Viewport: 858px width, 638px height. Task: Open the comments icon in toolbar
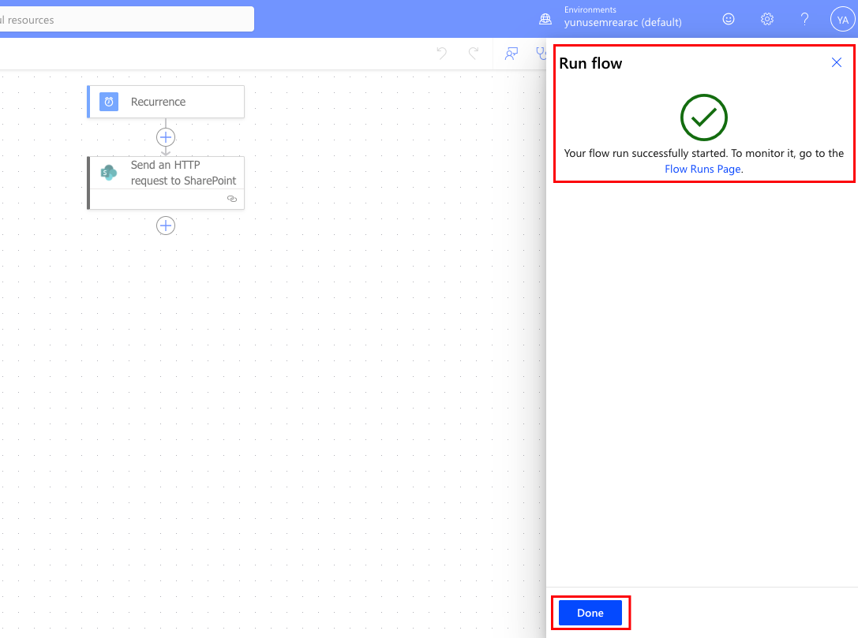(x=512, y=54)
